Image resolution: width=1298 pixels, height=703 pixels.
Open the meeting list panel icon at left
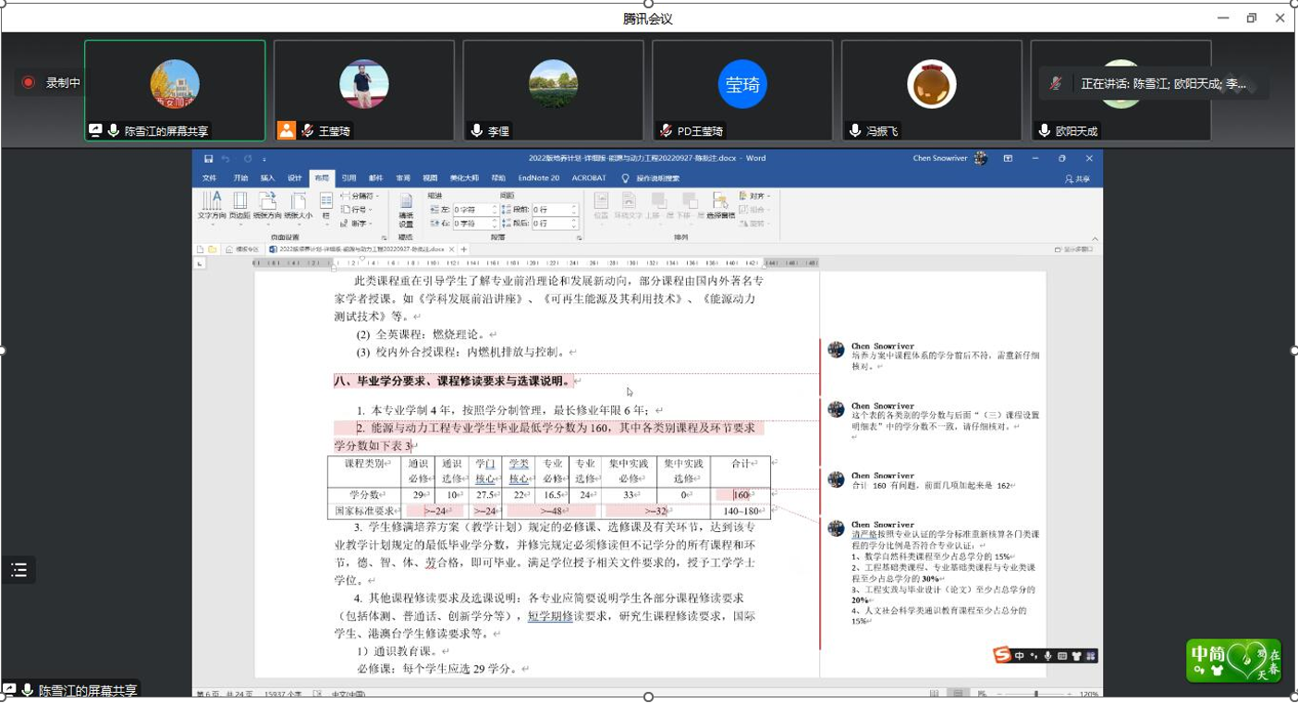pos(18,570)
